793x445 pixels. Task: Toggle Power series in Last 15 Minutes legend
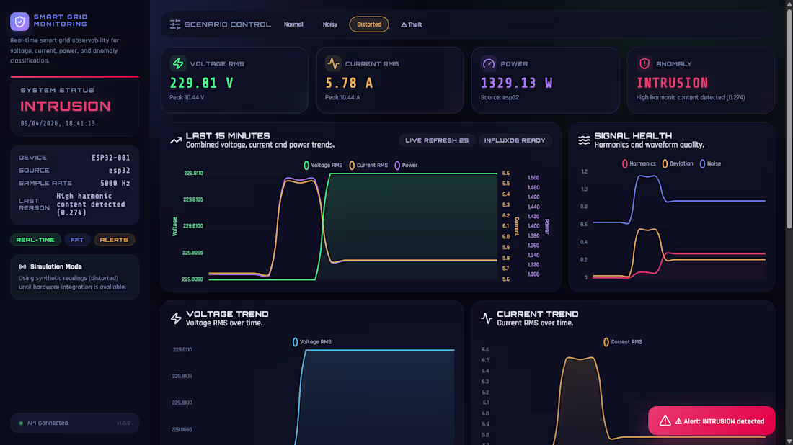pyautogui.click(x=406, y=165)
